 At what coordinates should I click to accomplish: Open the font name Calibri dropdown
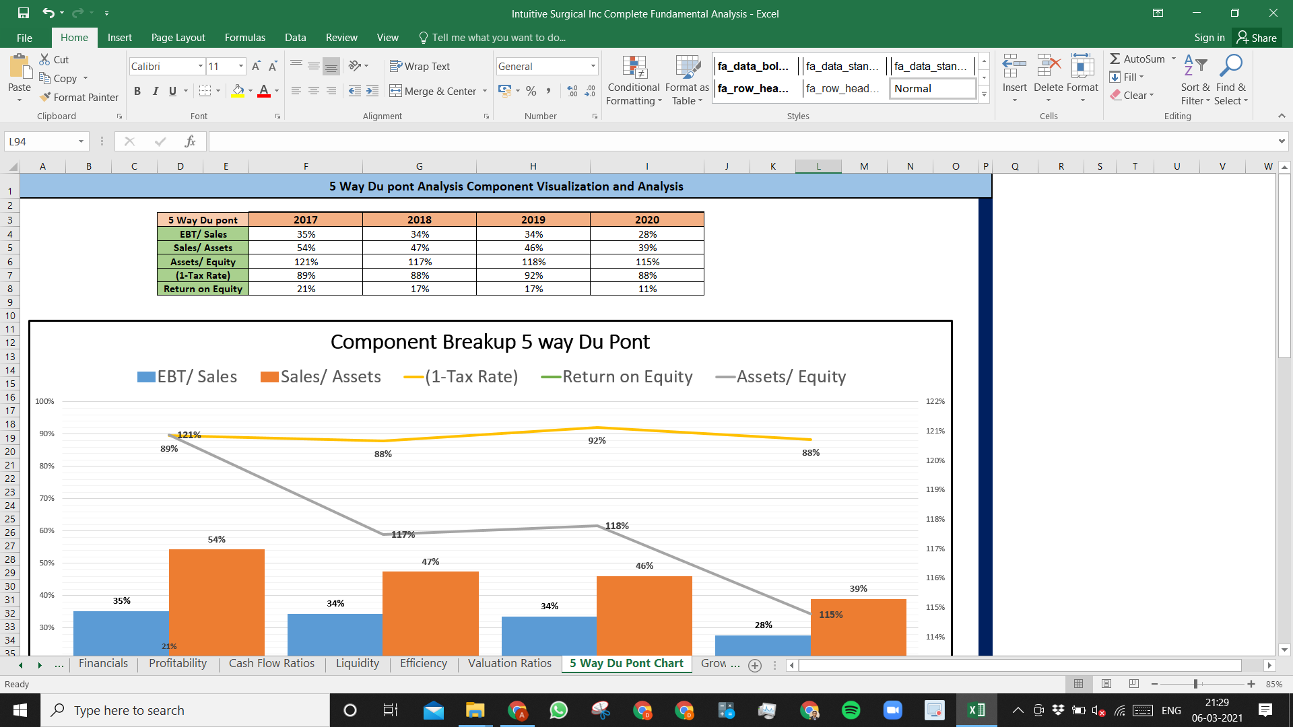tap(201, 66)
